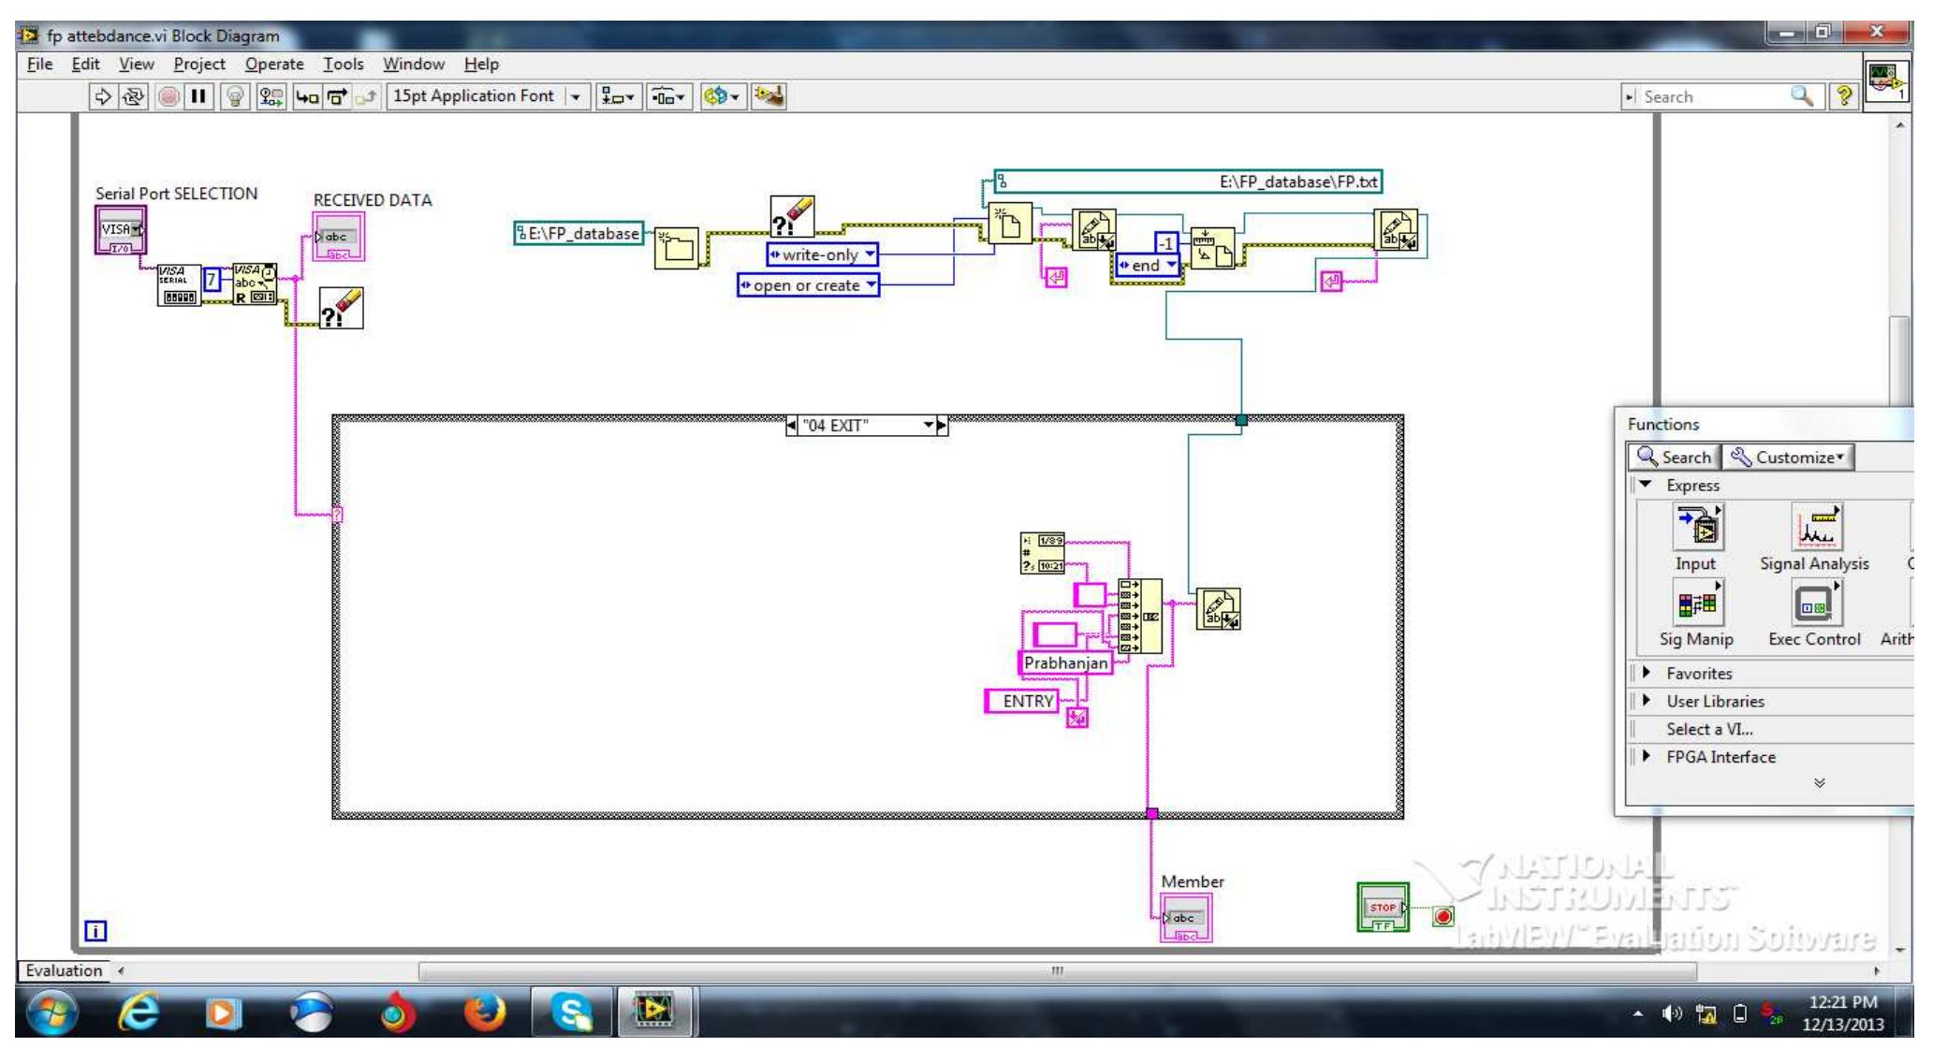Toggle Highlight Execution with the lightbulb
The image size is (1933, 1047).
(235, 95)
